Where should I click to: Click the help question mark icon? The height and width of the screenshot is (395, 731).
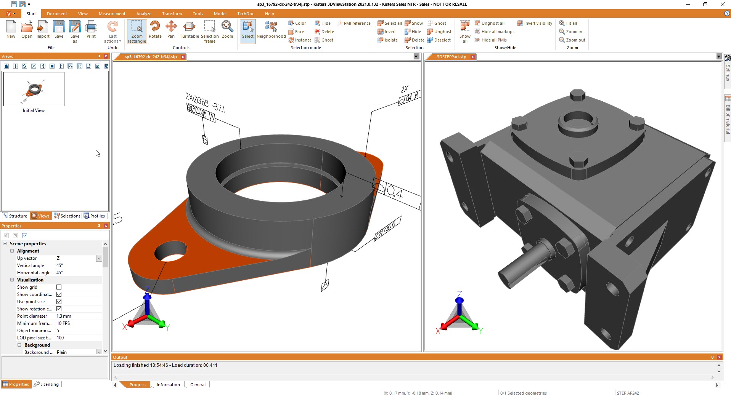coord(727,13)
